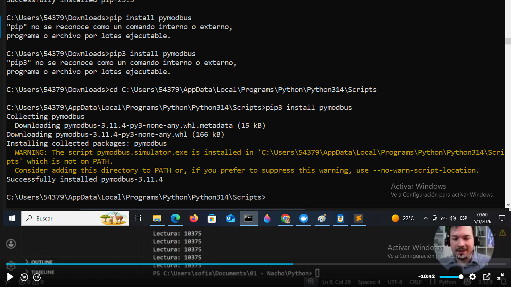Play the video
This screenshot has width=511, height=287.
coord(10,277)
